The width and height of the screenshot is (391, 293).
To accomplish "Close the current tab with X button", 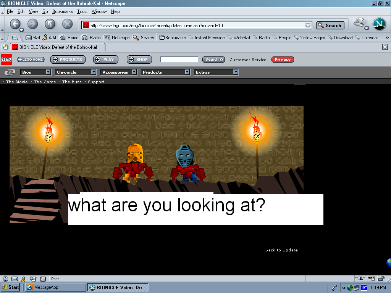I will pyautogui.click(x=385, y=47).
